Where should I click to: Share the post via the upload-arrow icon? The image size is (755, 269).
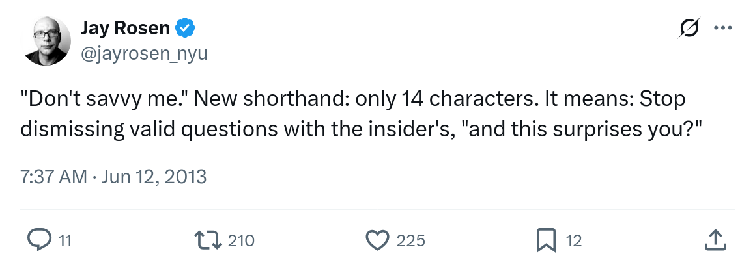coord(715,240)
